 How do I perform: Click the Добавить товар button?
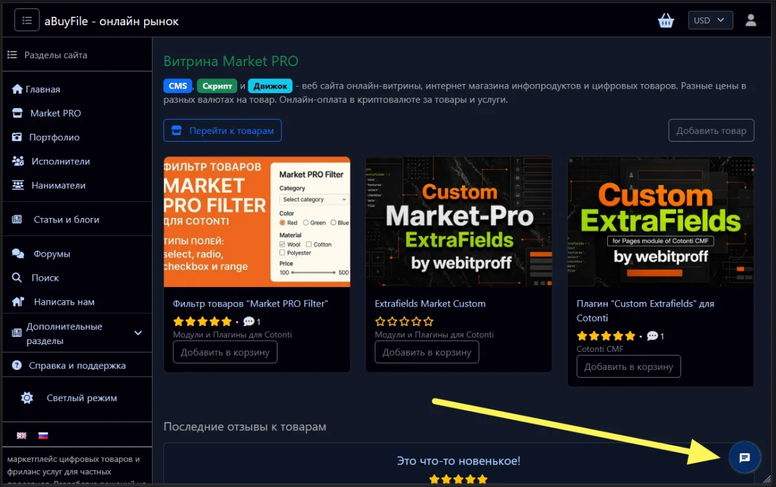tap(711, 131)
